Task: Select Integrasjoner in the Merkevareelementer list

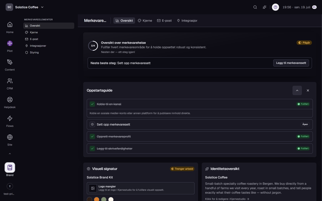Action: 49,46
